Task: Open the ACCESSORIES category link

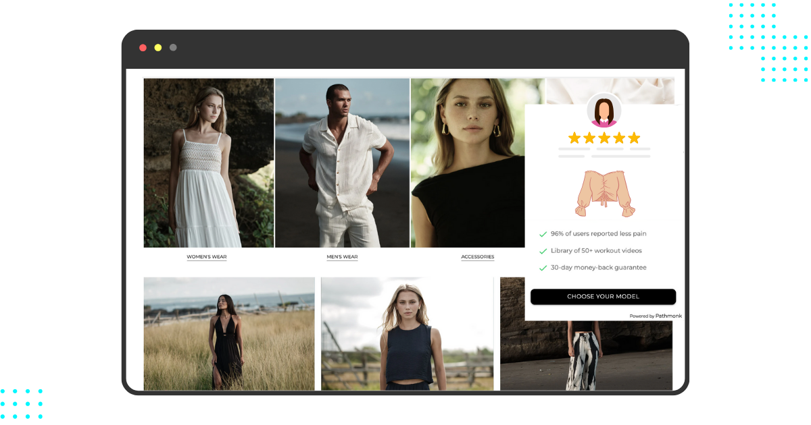Action: (x=478, y=257)
